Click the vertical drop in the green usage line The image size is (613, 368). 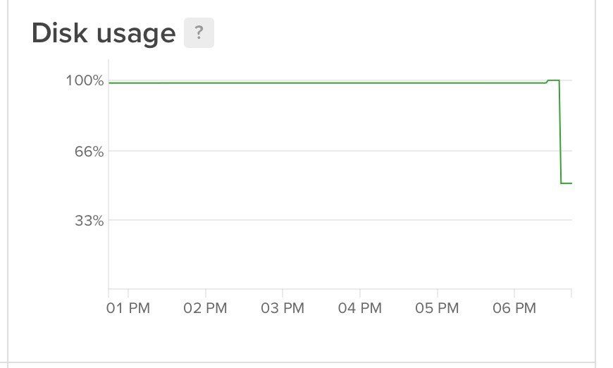[560, 134]
